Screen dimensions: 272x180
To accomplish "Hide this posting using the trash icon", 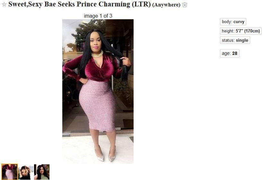I will pyautogui.click(x=185, y=5).
